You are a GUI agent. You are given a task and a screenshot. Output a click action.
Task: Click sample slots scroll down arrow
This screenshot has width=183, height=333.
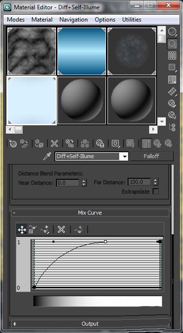pyautogui.click(x=162, y=122)
